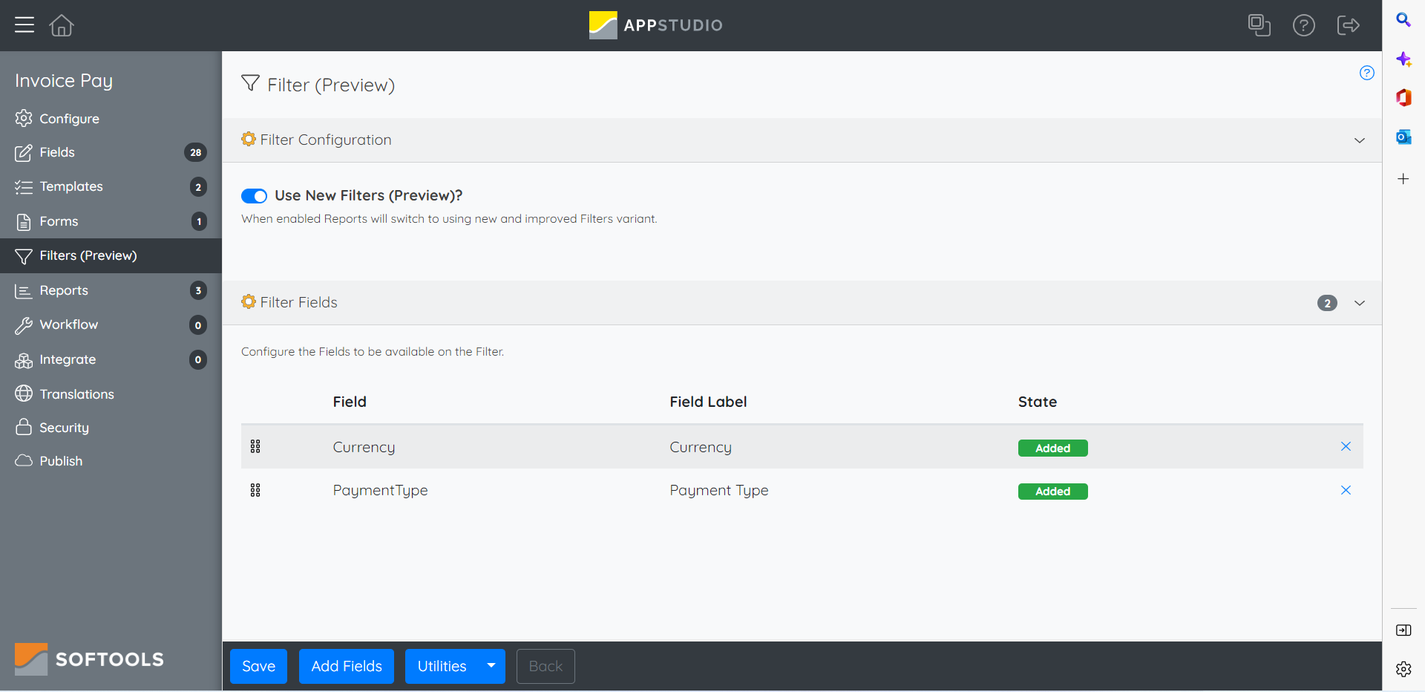Click the Field Label column header
Image resolution: width=1425 pixels, height=692 pixels.
[x=708, y=402]
